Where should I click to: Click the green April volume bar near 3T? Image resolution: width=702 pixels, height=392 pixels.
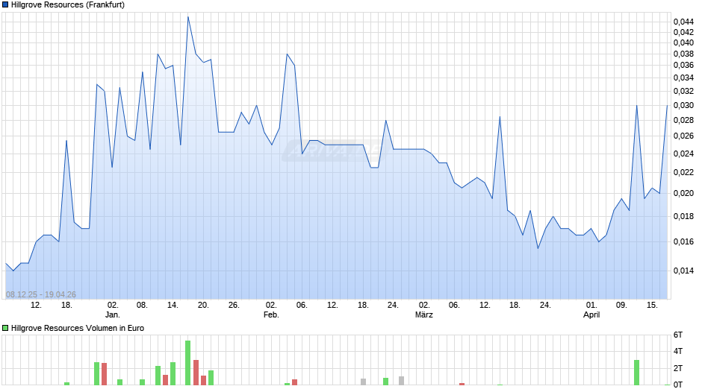click(636, 373)
